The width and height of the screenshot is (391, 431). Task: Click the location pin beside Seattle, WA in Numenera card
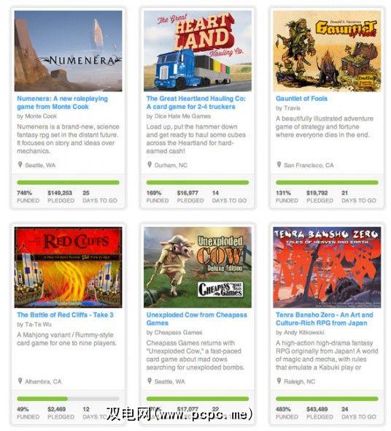point(20,164)
